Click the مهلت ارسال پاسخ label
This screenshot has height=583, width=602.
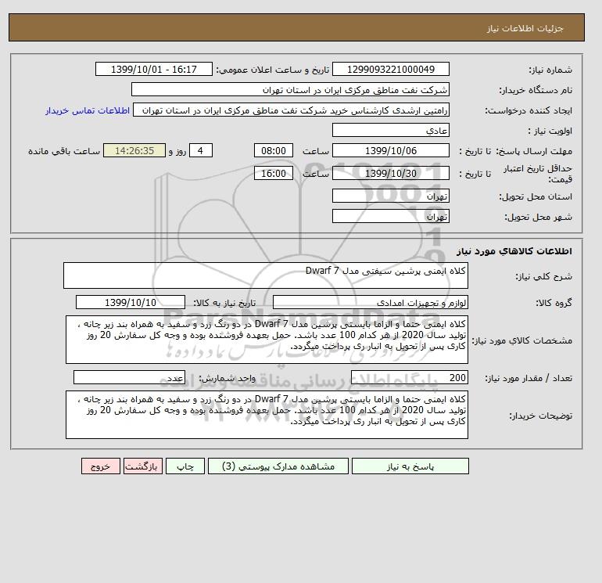(x=534, y=151)
